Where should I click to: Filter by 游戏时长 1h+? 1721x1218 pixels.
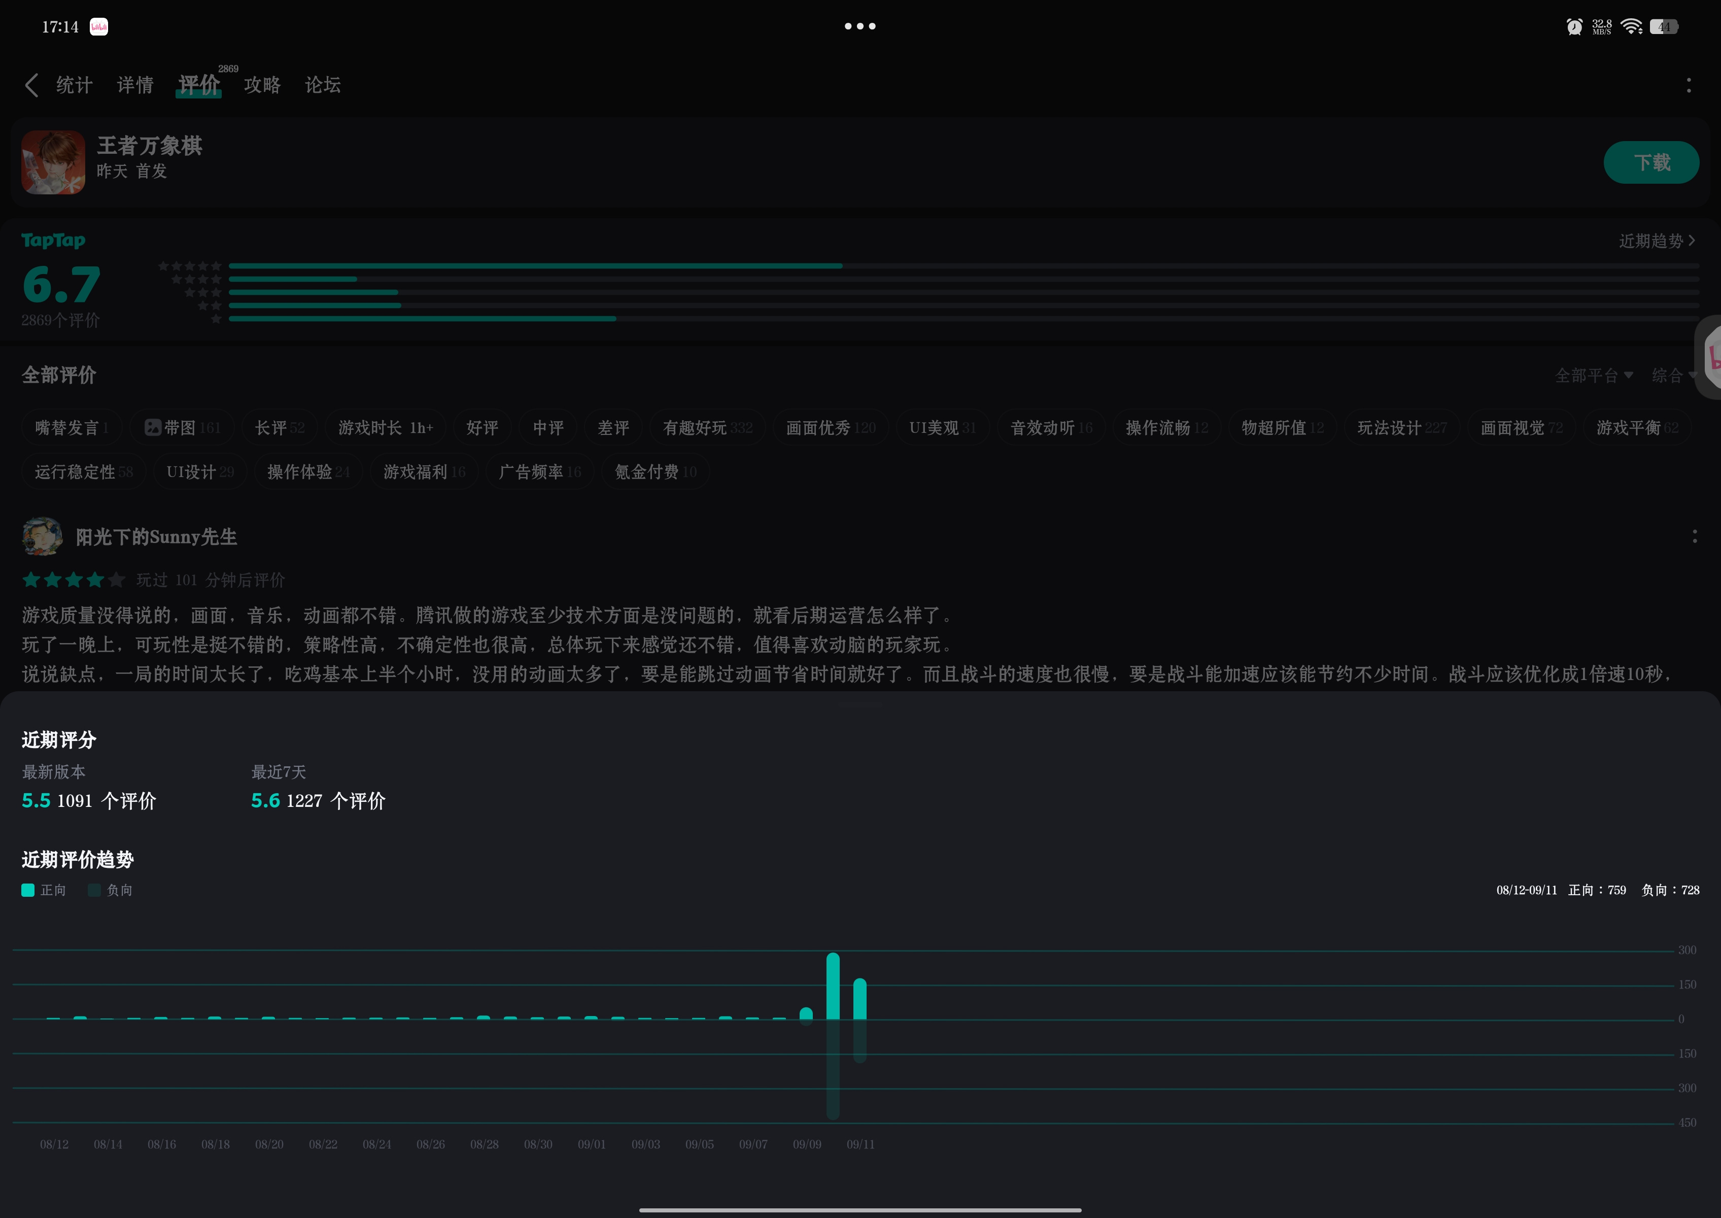(386, 427)
